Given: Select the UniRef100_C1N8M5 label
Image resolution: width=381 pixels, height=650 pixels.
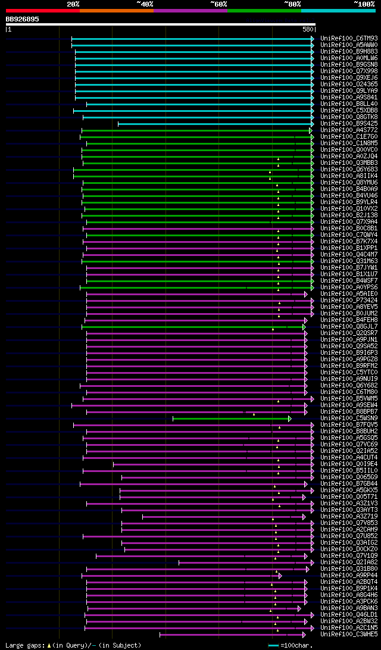Looking at the screenshot, I should click(x=349, y=143).
